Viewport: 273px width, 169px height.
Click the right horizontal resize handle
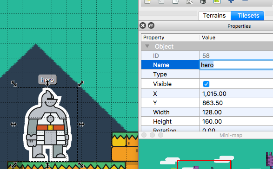point(81,124)
